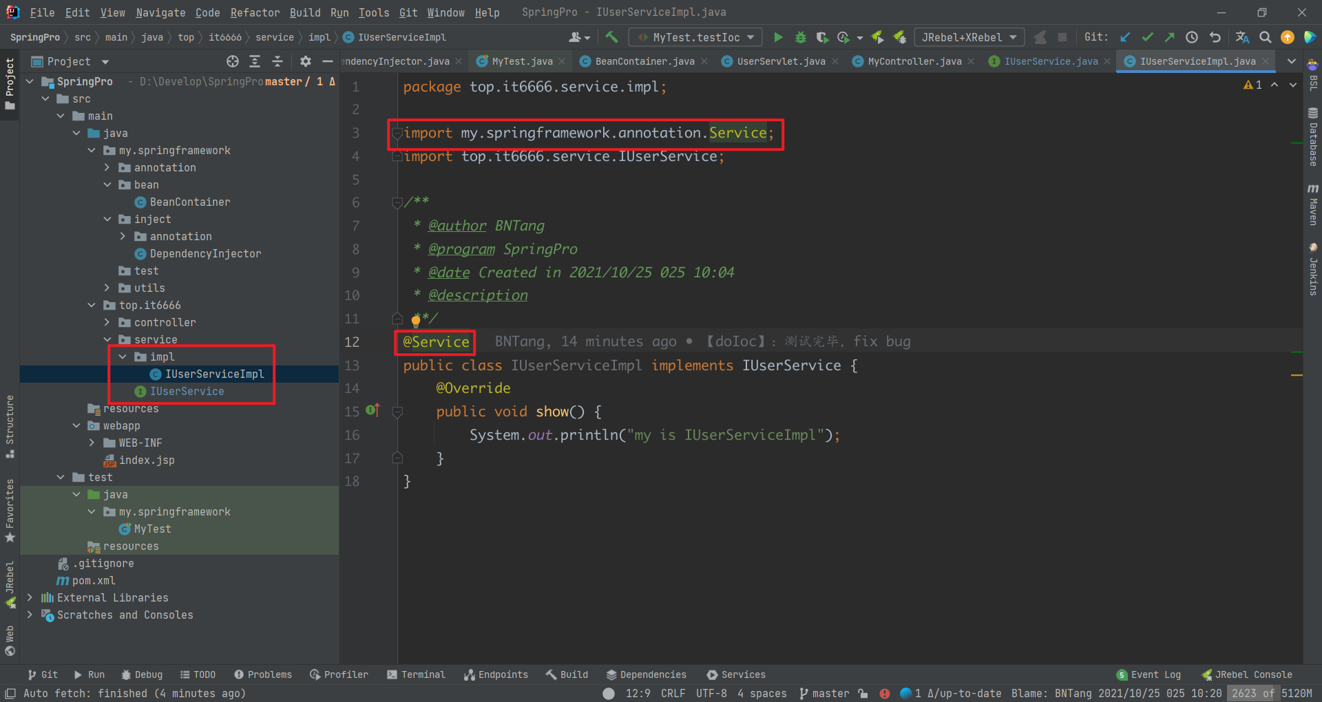Open the Refactor menu
The height and width of the screenshot is (702, 1322).
(x=255, y=12)
